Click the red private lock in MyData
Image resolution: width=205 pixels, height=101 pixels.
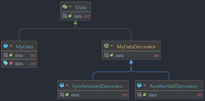coord(11,63)
